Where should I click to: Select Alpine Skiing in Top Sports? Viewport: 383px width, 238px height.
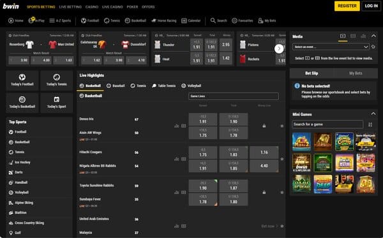21,203
